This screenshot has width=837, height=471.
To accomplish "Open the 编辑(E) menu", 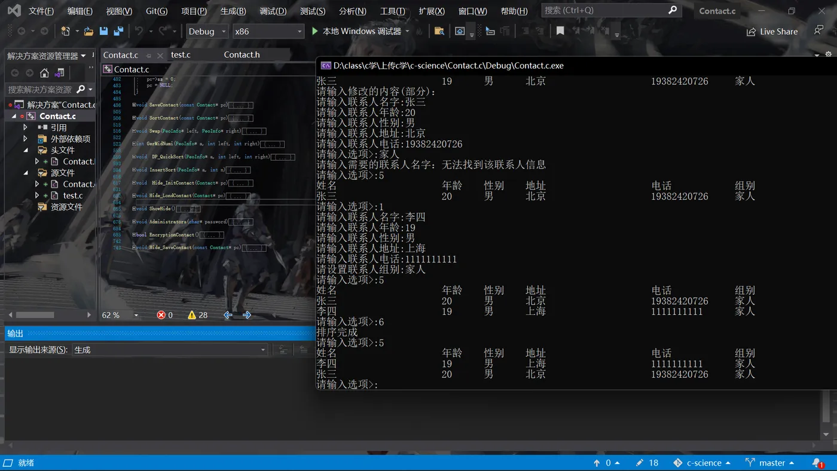I will point(80,11).
